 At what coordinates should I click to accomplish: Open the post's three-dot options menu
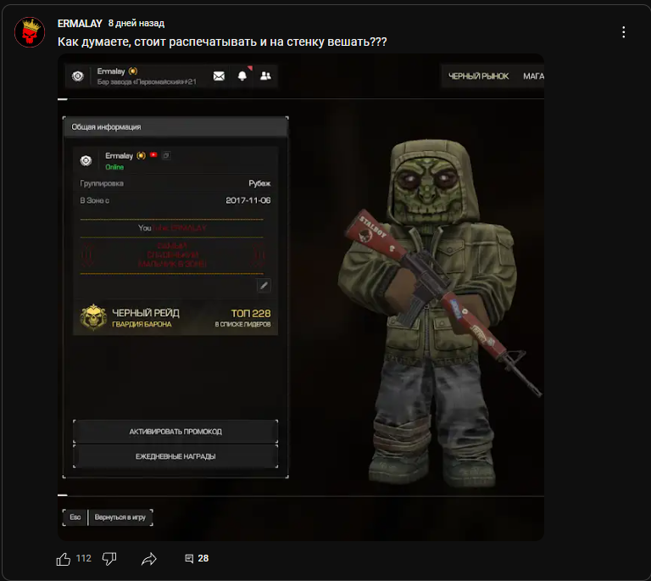tap(623, 32)
